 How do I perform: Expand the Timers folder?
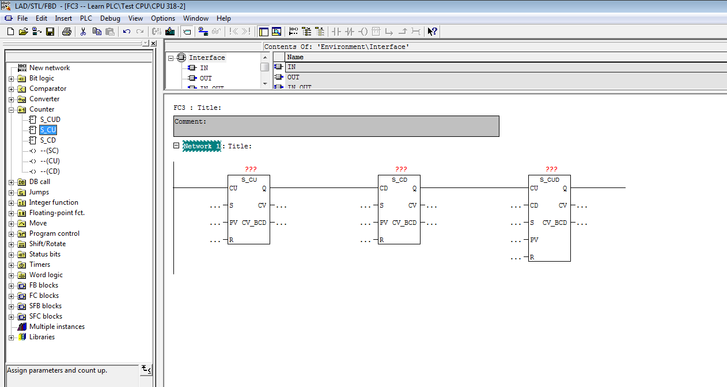coord(12,264)
